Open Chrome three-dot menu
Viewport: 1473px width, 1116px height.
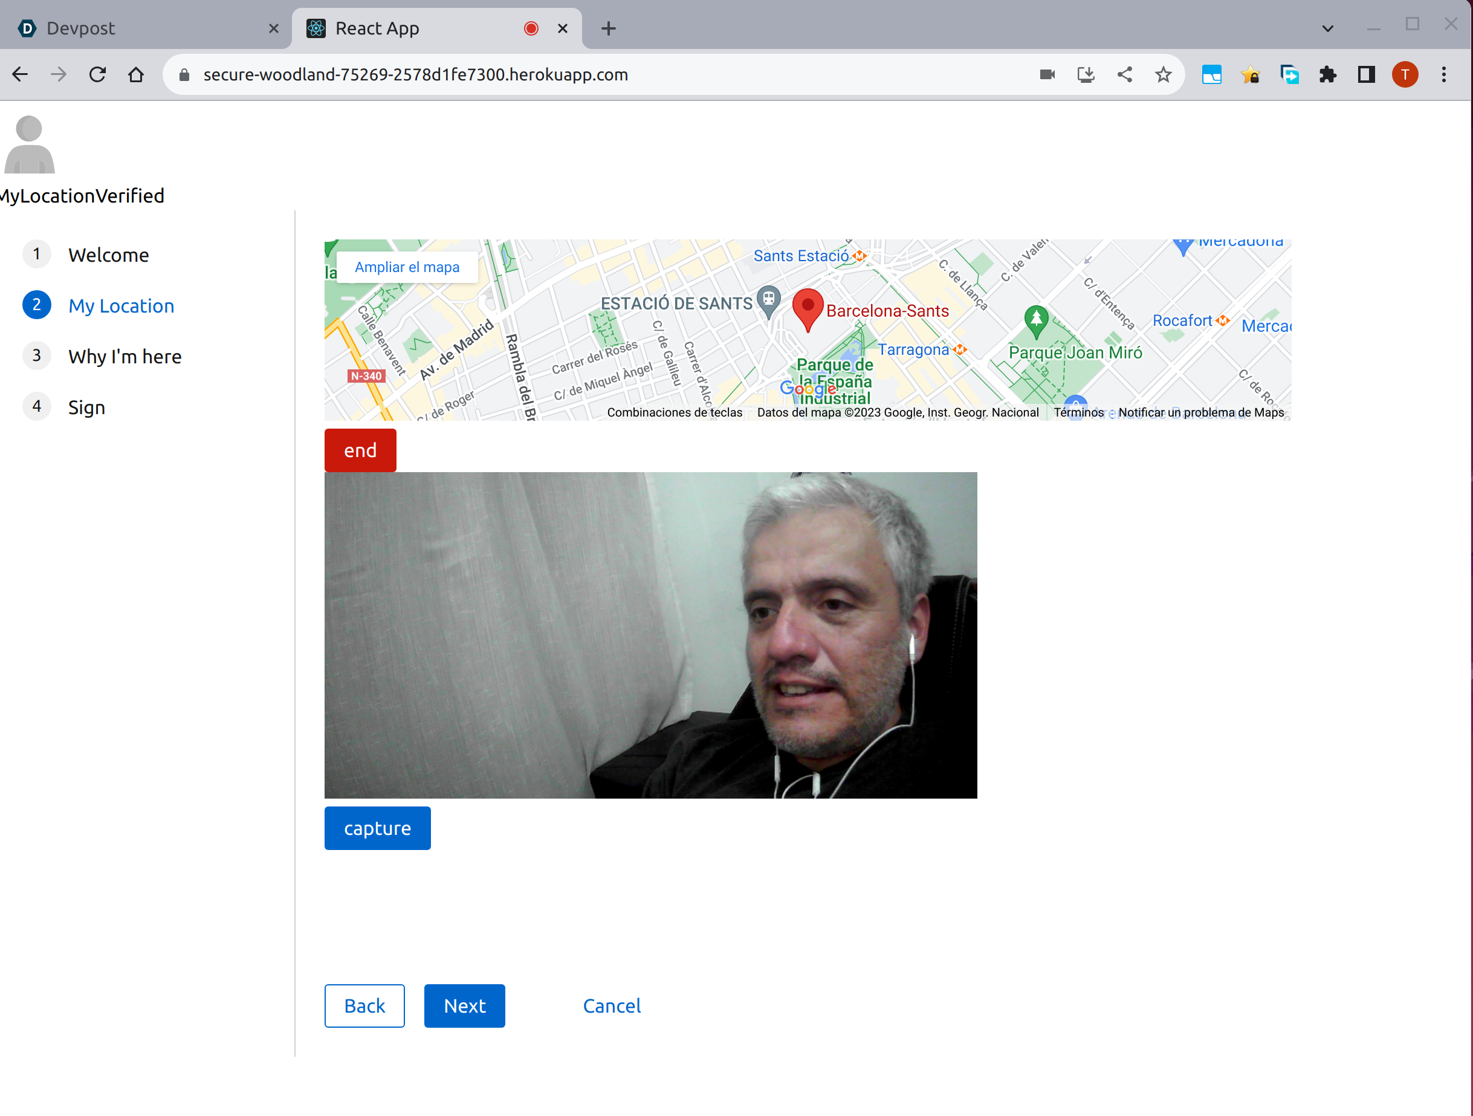tap(1444, 74)
